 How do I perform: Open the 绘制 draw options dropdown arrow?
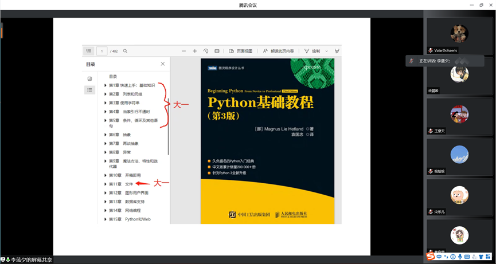point(327,51)
